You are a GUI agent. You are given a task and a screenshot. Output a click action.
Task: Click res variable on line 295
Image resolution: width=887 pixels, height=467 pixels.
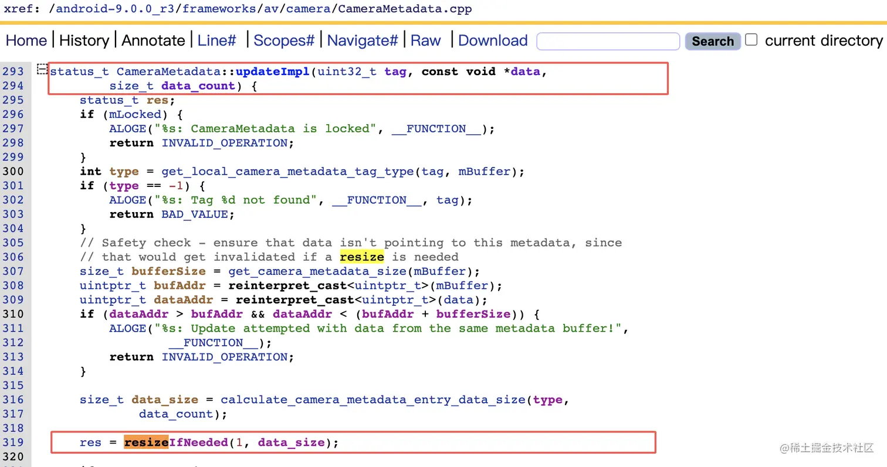click(x=157, y=100)
